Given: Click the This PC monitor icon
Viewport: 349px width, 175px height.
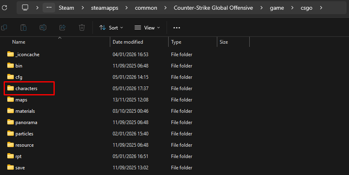Looking at the screenshot, I should click(25, 7).
